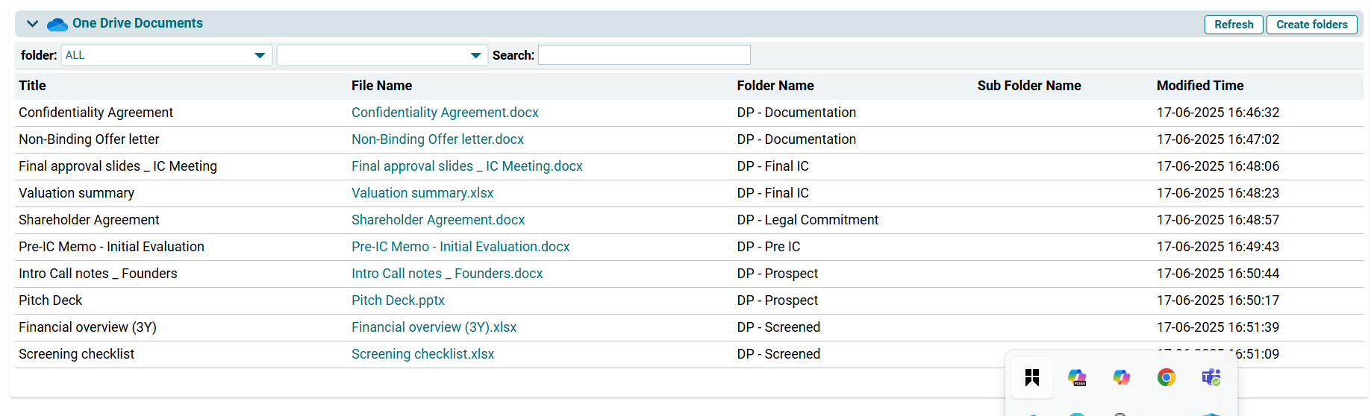Open Valuation summary.xlsx file link
1371x416 pixels.
422,193
